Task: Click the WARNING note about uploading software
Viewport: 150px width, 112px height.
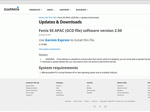Action: (98, 59)
